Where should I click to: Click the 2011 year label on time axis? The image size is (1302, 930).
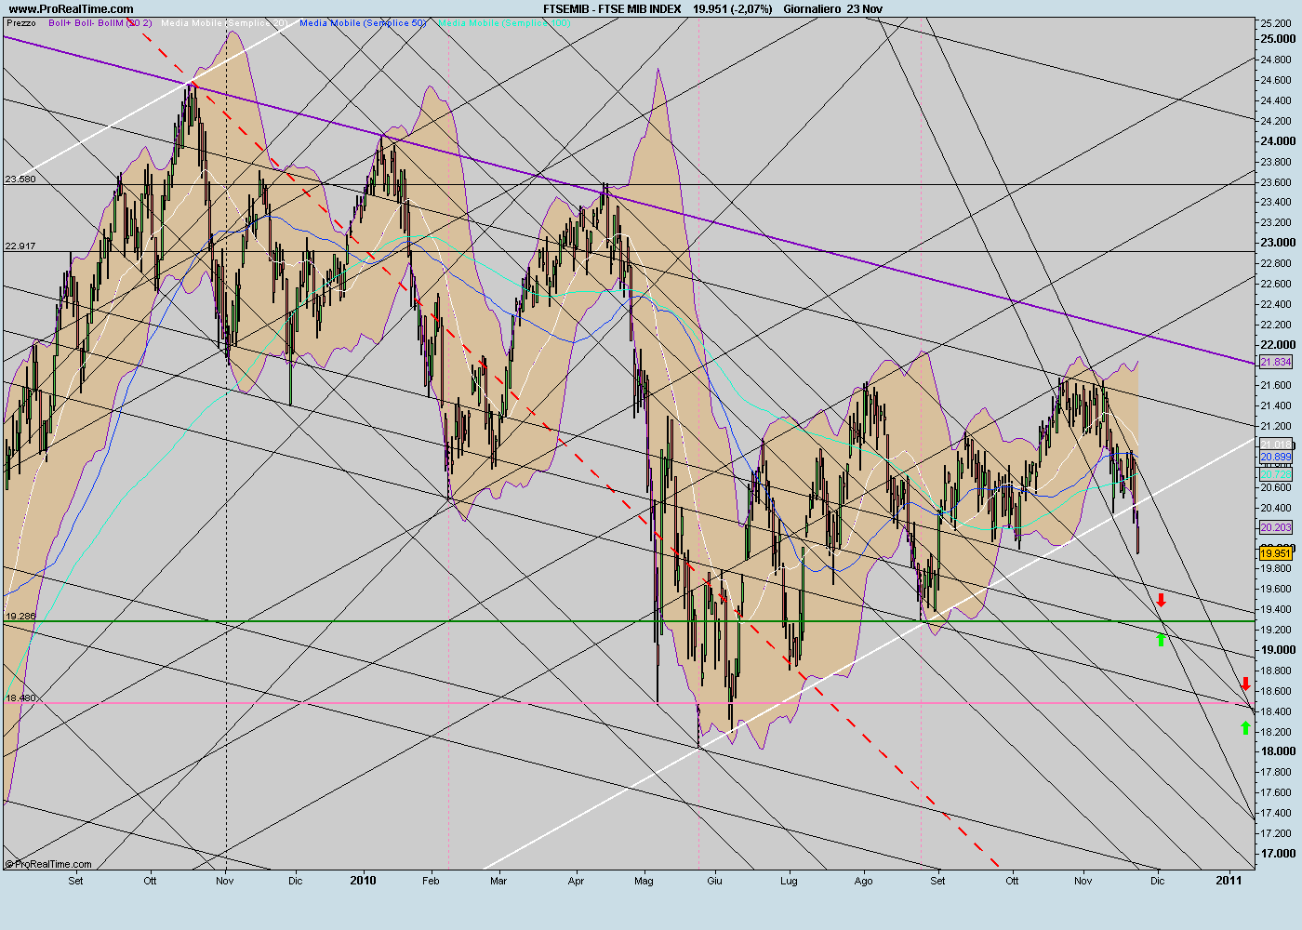coord(1229,880)
